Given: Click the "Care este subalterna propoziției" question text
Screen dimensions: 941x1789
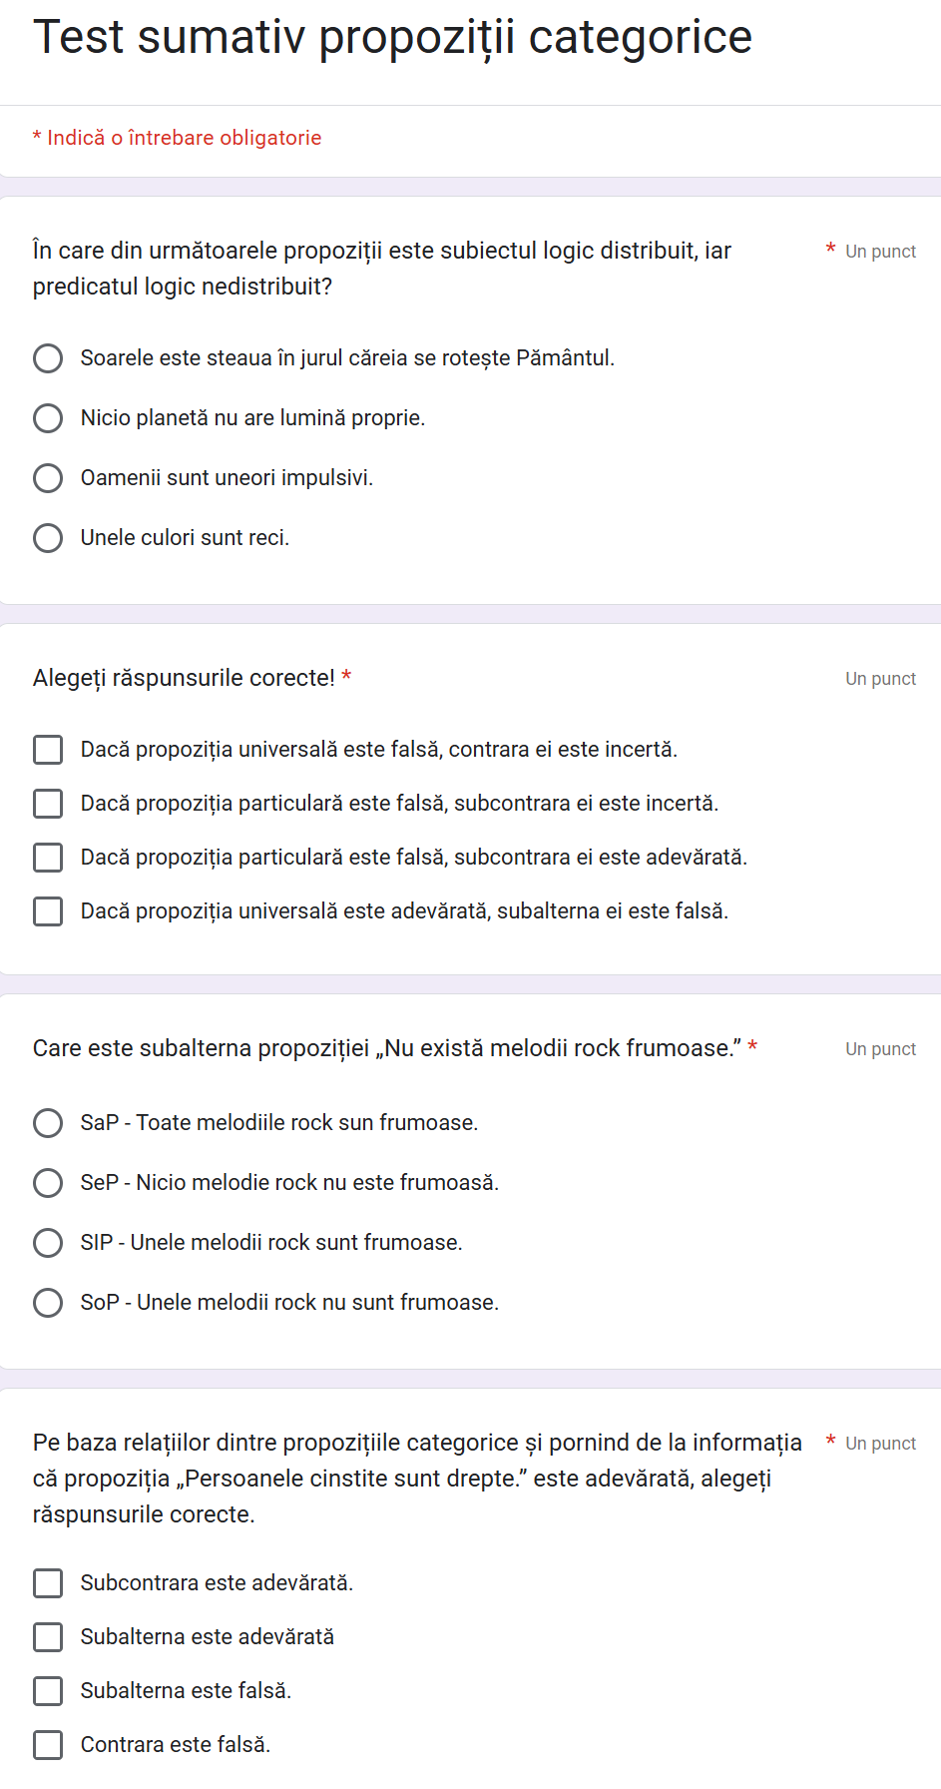Looking at the screenshot, I should point(386,1048).
